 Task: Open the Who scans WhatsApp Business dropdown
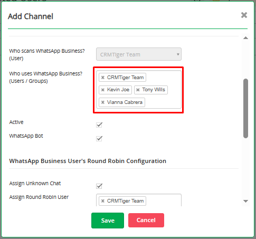(139, 54)
